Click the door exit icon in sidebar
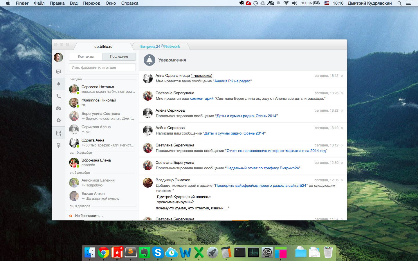This screenshot has height=261, width=418. click(x=59, y=145)
